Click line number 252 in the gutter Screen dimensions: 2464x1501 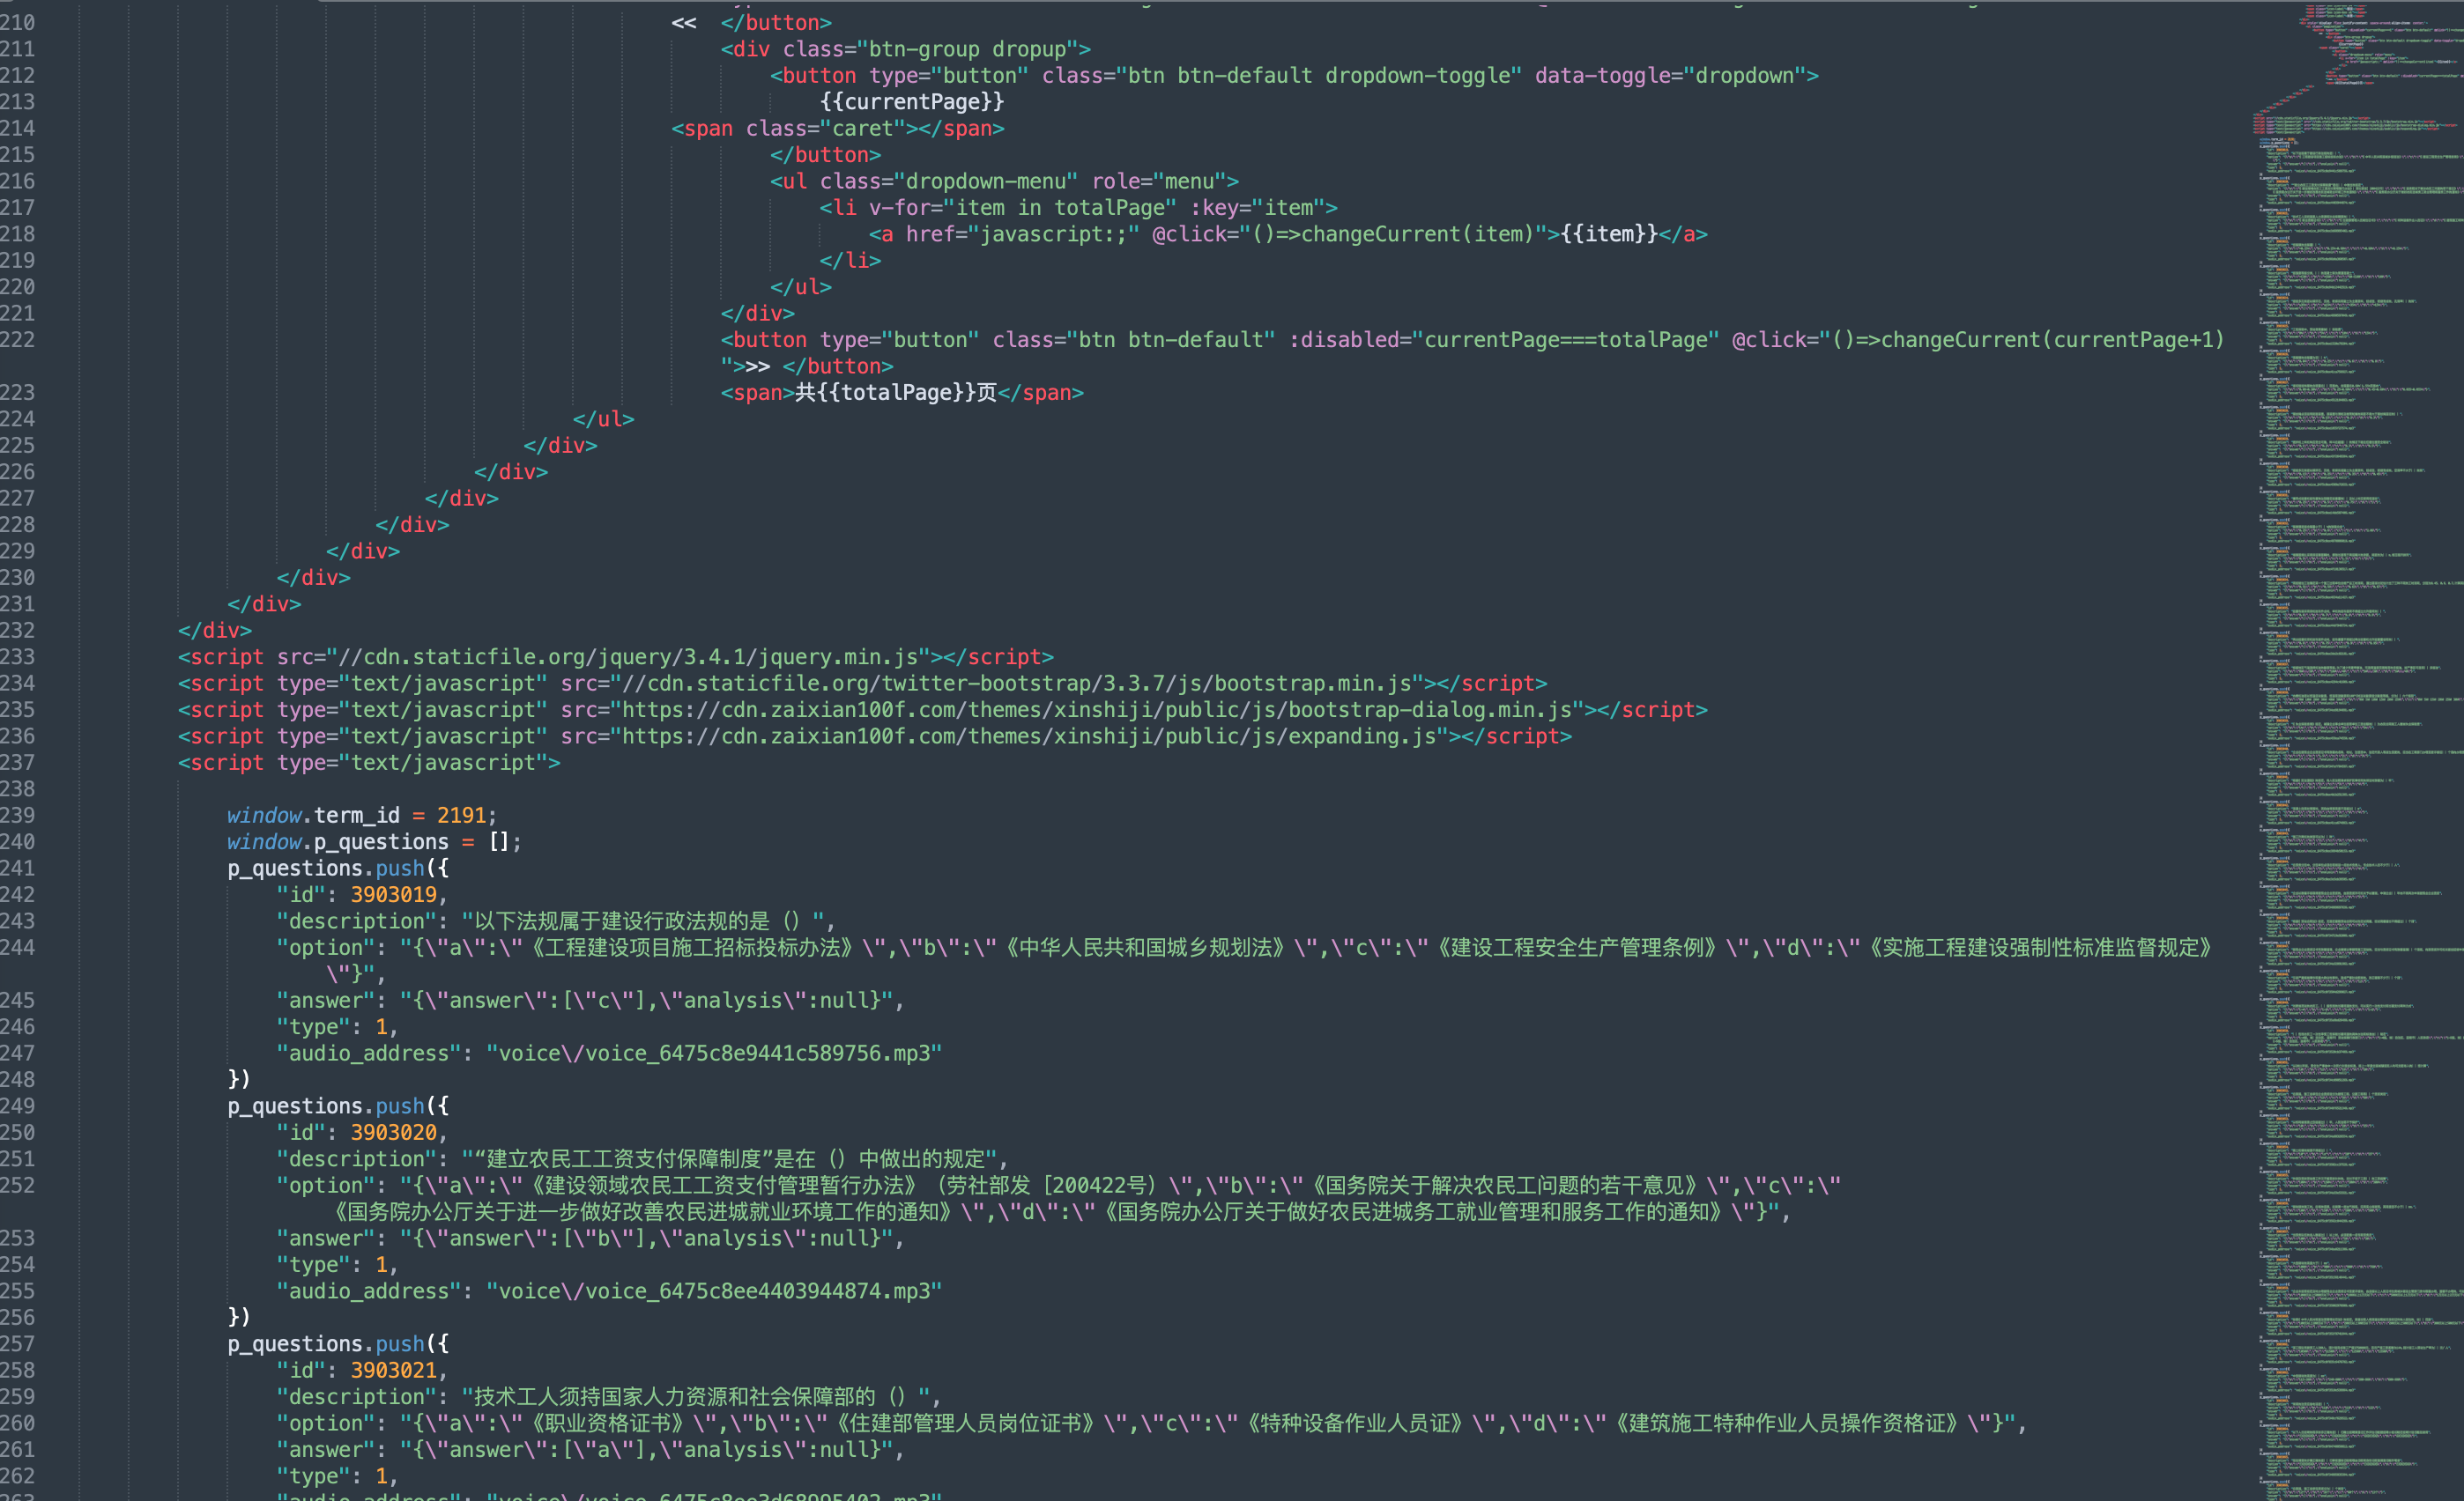point(17,1186)
